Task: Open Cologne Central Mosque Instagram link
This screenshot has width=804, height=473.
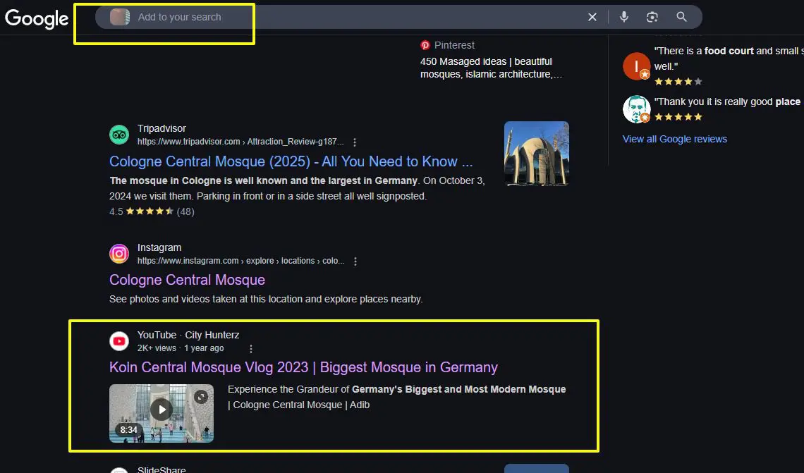Action: coord(187,280)
